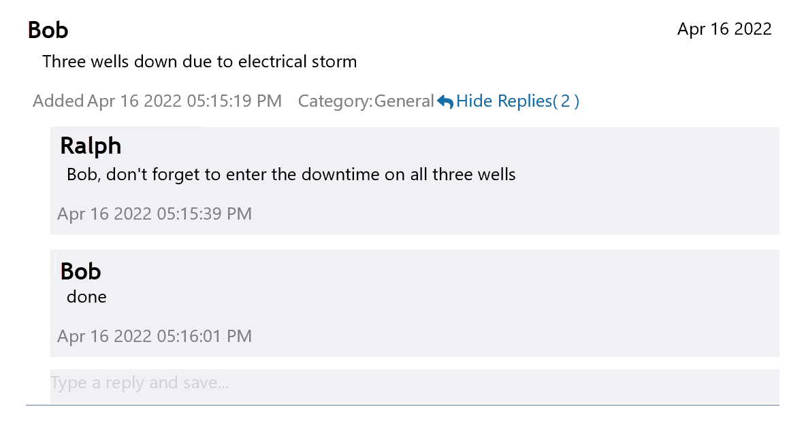Select Ralph's name in the first reply

pyautogui.click(x=91, y=146)
